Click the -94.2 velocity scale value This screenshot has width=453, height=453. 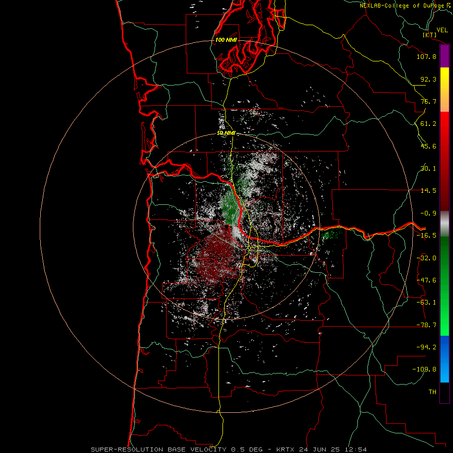[x=426, y=347]
